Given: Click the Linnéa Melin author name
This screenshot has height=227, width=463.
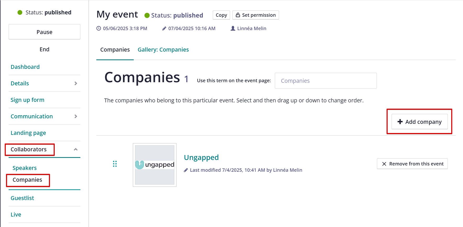Looking at the screenshot, I should tap(252, 28).
